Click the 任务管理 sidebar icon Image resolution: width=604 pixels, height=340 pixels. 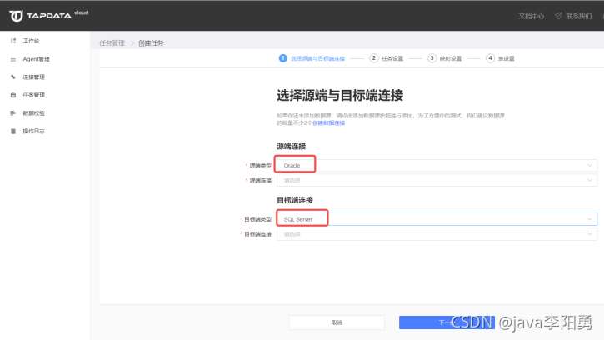(x=13, y=95)
